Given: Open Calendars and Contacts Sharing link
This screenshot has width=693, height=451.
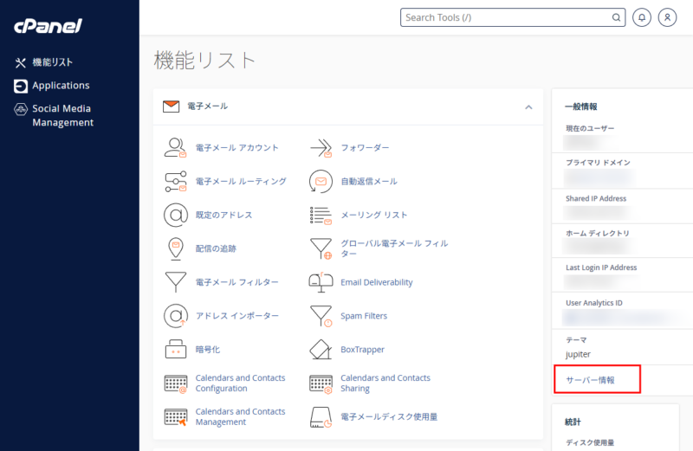Looking at the screenshot, I should 385,383.
